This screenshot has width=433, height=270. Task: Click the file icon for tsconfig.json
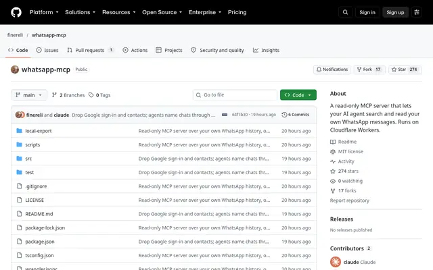19,255
